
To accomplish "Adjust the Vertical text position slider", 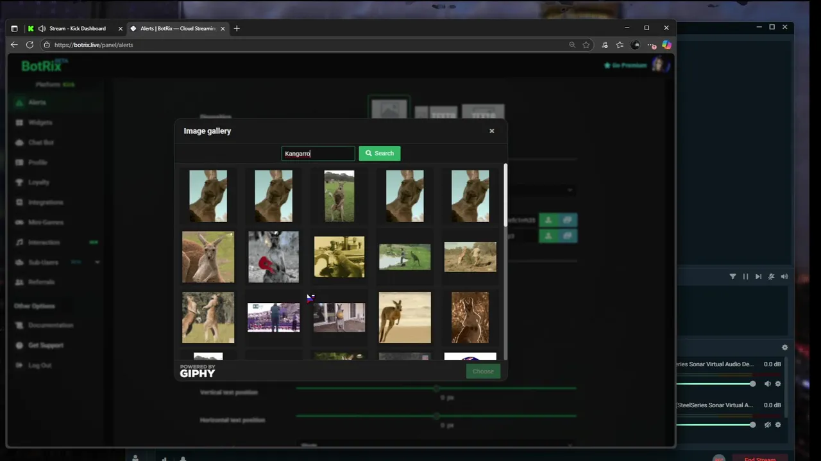I will (x=436, y=388).
